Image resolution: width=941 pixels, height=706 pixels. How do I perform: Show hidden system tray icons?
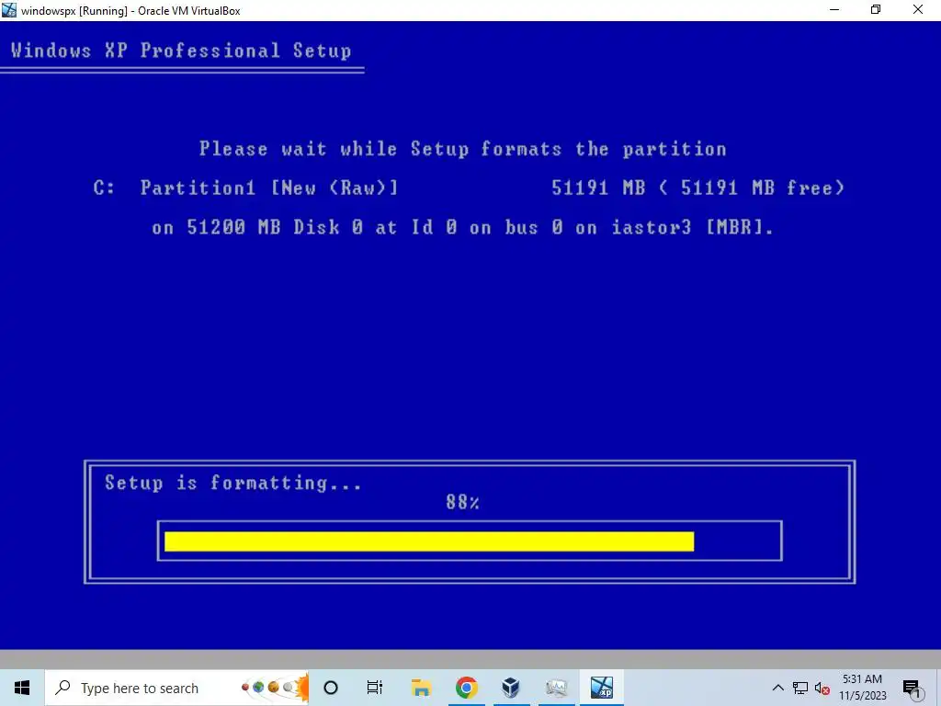[x=777, y=688]
